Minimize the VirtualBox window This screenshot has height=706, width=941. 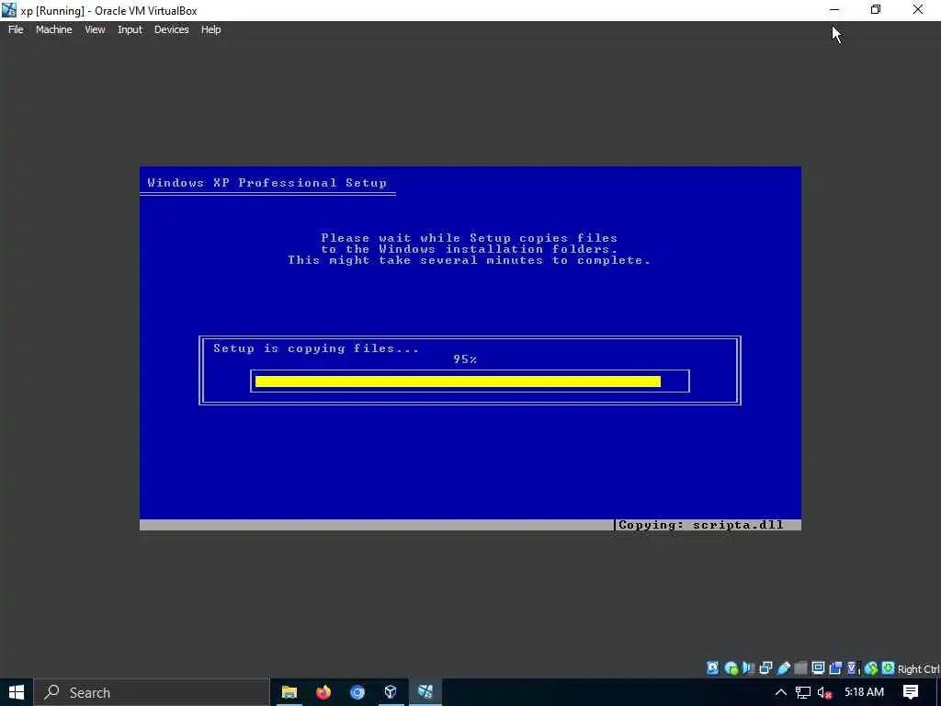coord(834,10)
